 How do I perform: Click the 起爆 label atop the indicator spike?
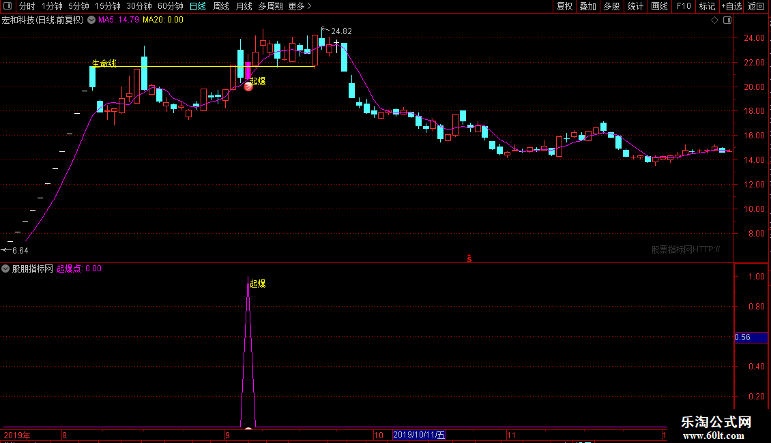[258, 284]
